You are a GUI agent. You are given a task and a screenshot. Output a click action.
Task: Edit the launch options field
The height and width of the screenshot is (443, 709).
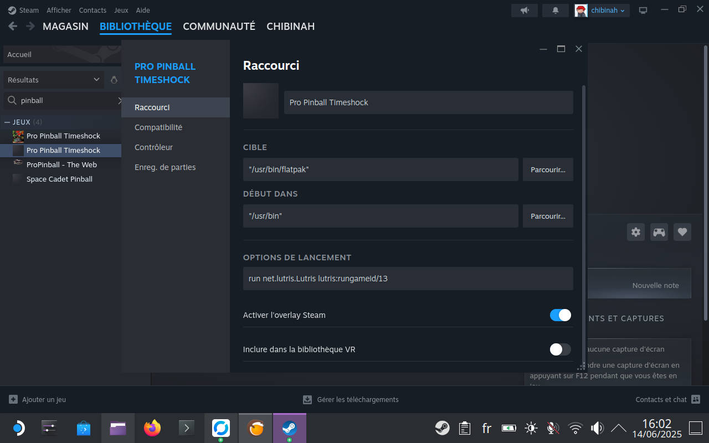point(408,279)
